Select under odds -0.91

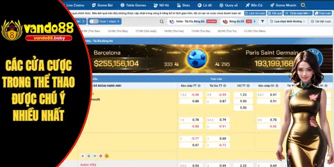click(218, 127)
